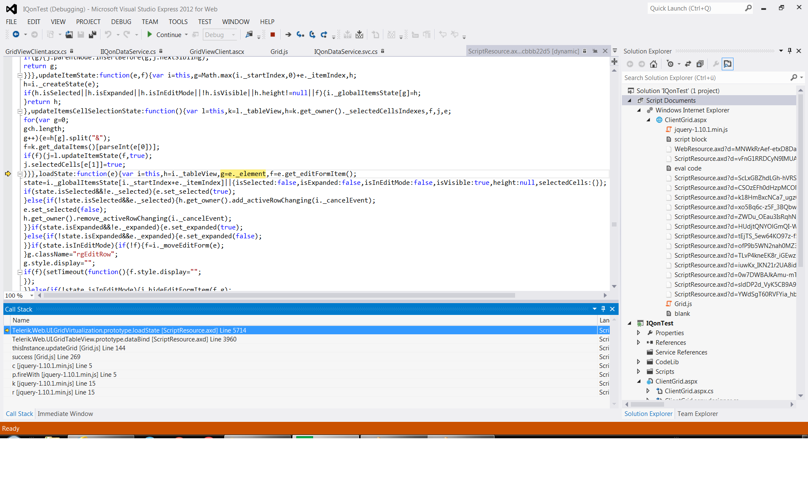Toggle pin on Call Stack panel
Screen dimensions: 808x485
pos(603,309)
